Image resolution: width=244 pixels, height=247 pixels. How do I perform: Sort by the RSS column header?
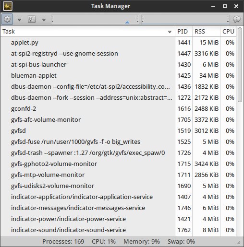point(206,32)
